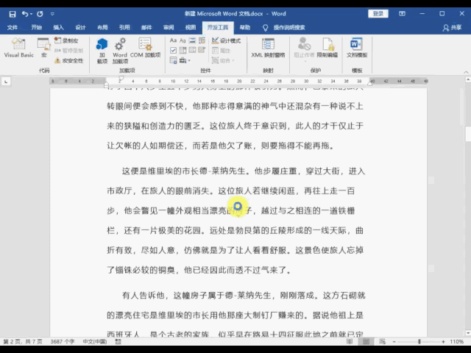Click the macro recording status bar icon
Image resolution: width=471 pixels, height=353 pixels.
tap(118, 341)
